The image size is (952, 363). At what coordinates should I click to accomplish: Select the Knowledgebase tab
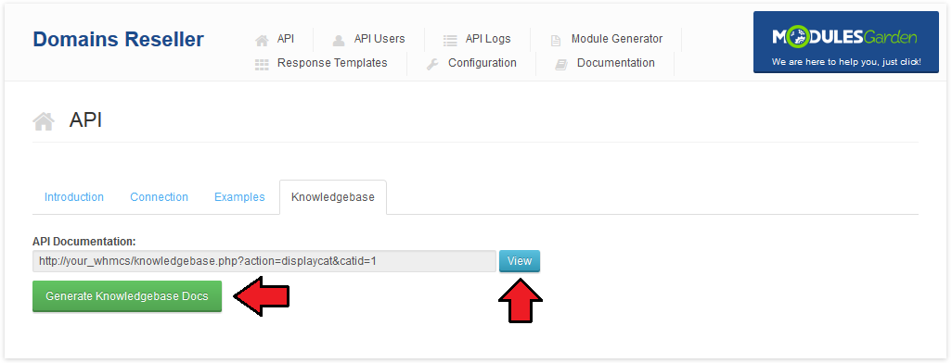[333, 197]
